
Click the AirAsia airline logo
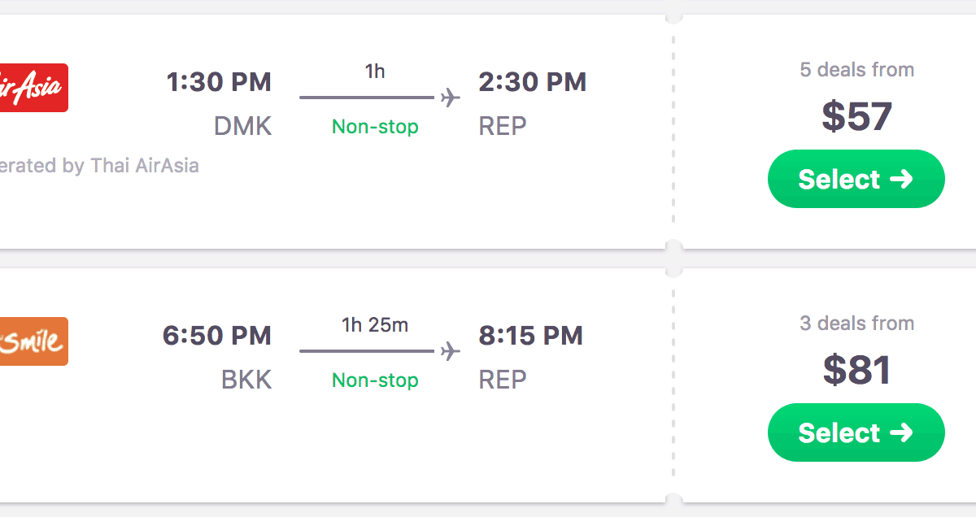click(33, 87)
